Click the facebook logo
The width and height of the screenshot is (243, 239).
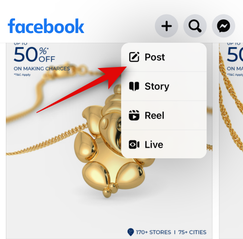point(46,26)
